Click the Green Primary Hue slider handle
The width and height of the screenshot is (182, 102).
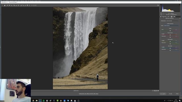coord(170,42)
